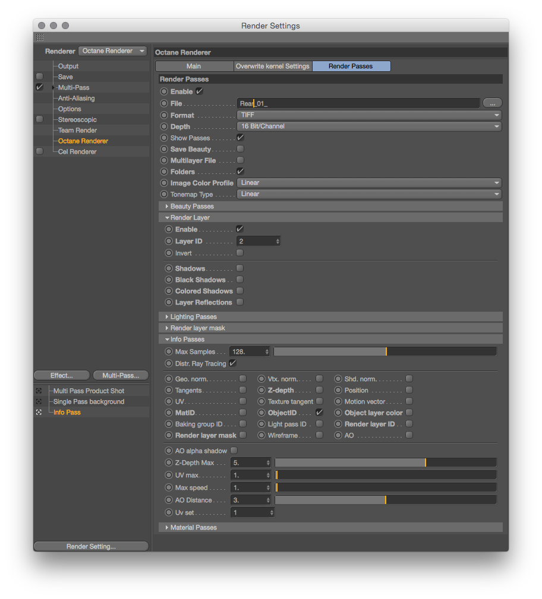Uncheck the Show Passes checkbox

[x=240, y=138]
